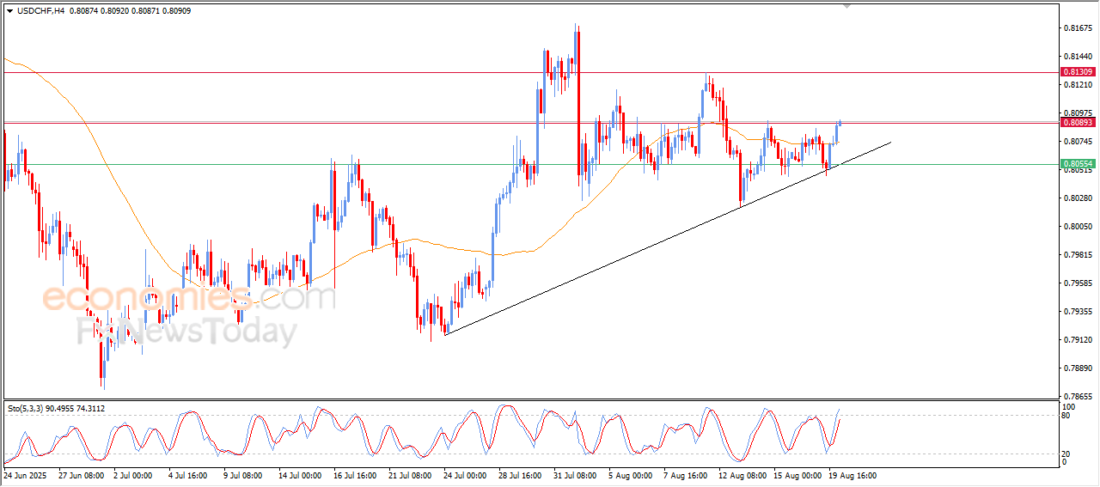Click the 5 Aug 00:00 date label
This screenshot has width=1100, height=487.
click(631, 474)
